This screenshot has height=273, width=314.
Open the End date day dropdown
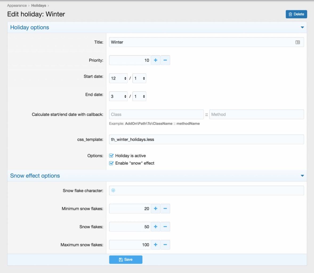click(139, 97)
